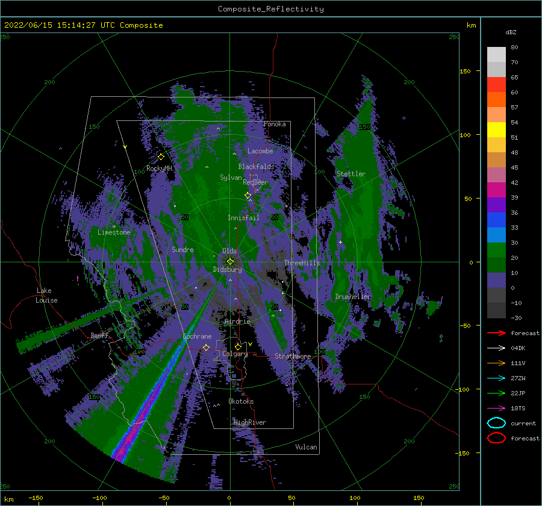Viewport: 542px width, 506px height.
Task: Click the yellow diamond marker below RedDeer
Action: pos(248,196)
